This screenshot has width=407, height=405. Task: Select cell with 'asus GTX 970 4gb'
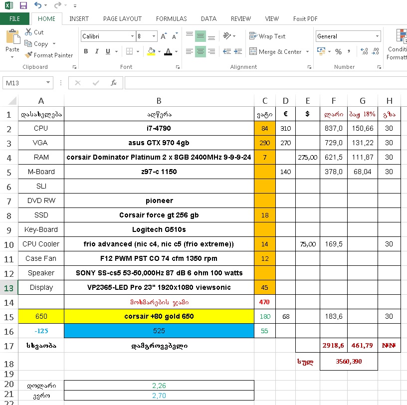tap(159, 143)
